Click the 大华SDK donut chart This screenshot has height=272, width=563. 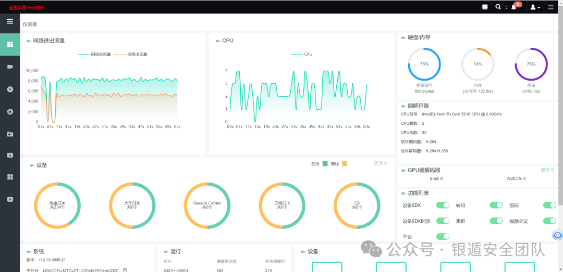(132, 205)
